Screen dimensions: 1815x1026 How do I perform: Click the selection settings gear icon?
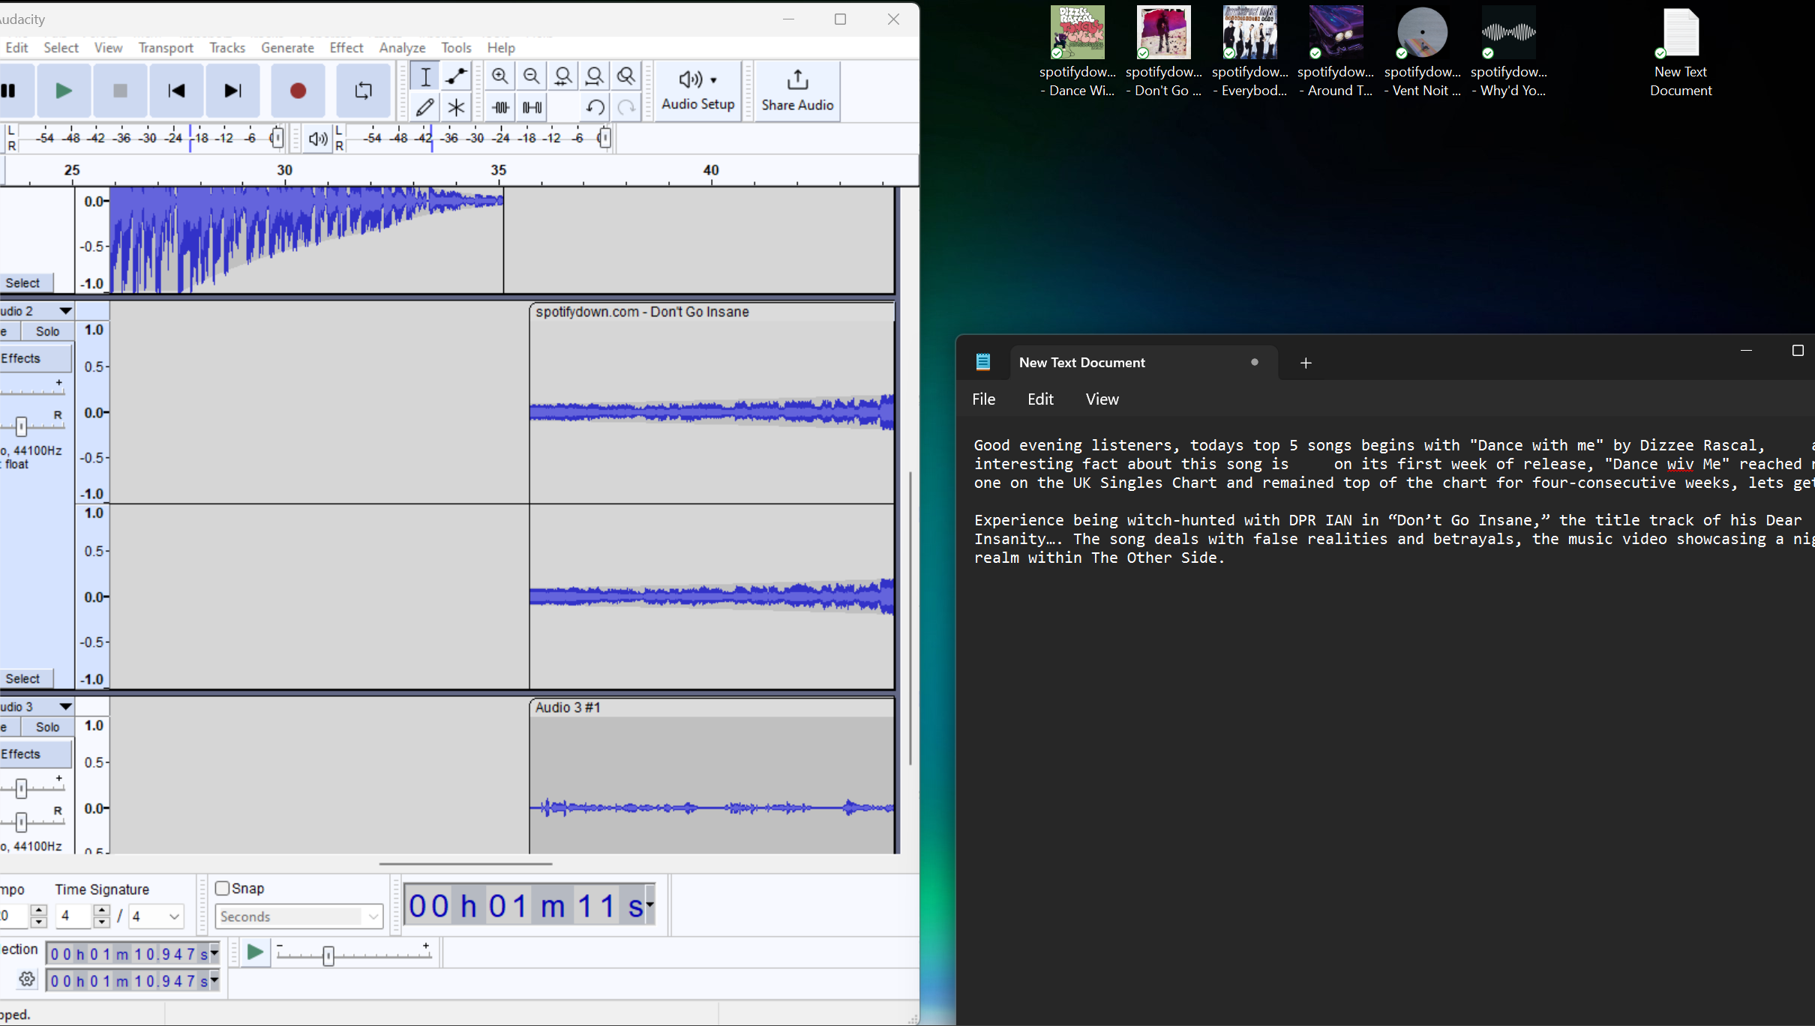[x=27, y=979]
